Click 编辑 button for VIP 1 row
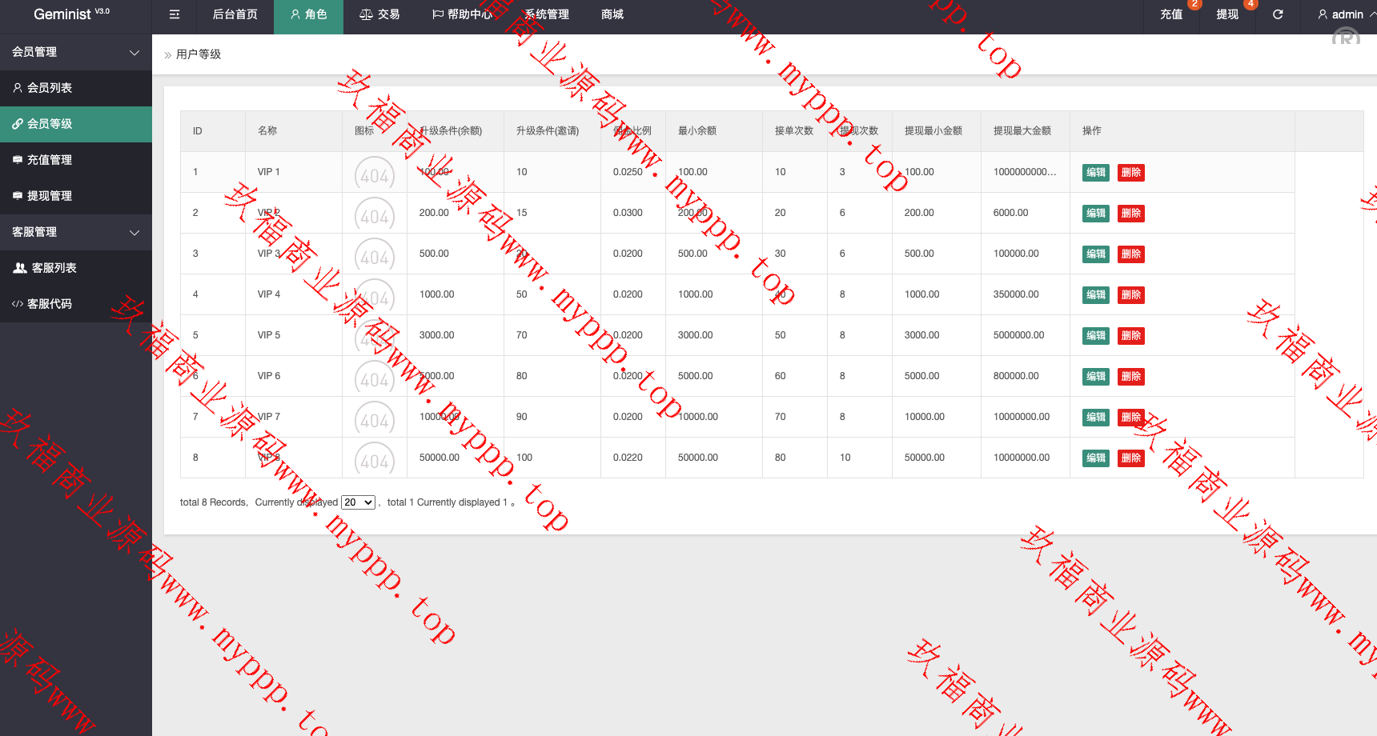The height and width of the screenshot is (736, 1377). [x=1095, y=173]
